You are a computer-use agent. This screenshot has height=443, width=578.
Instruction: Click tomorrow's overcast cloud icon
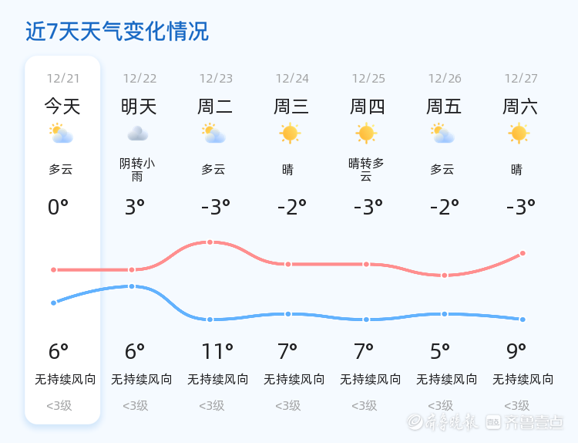137,134
